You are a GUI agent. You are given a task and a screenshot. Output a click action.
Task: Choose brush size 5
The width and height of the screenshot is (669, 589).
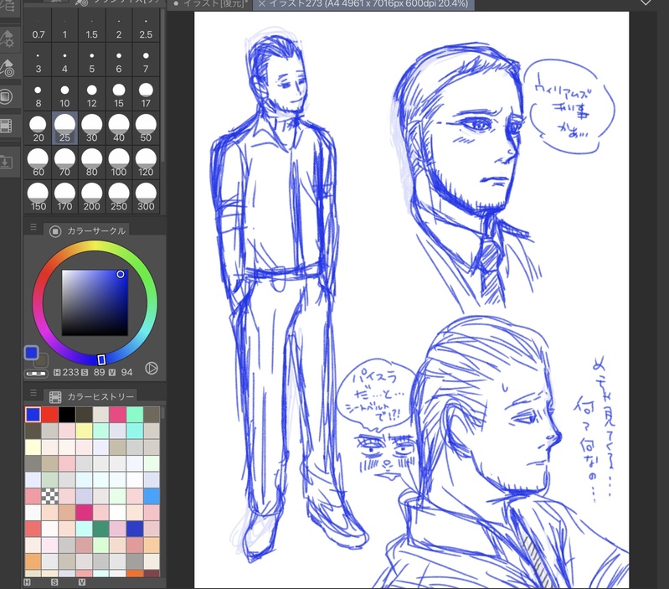coord(92,60)
